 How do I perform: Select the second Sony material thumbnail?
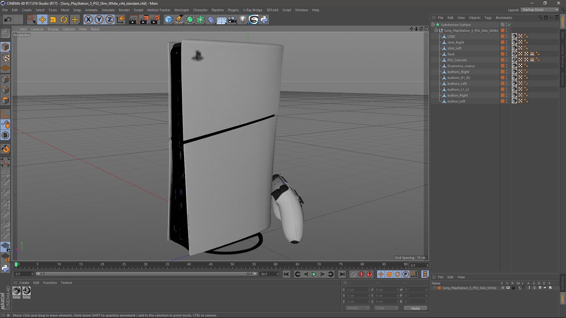coord(27,291)
